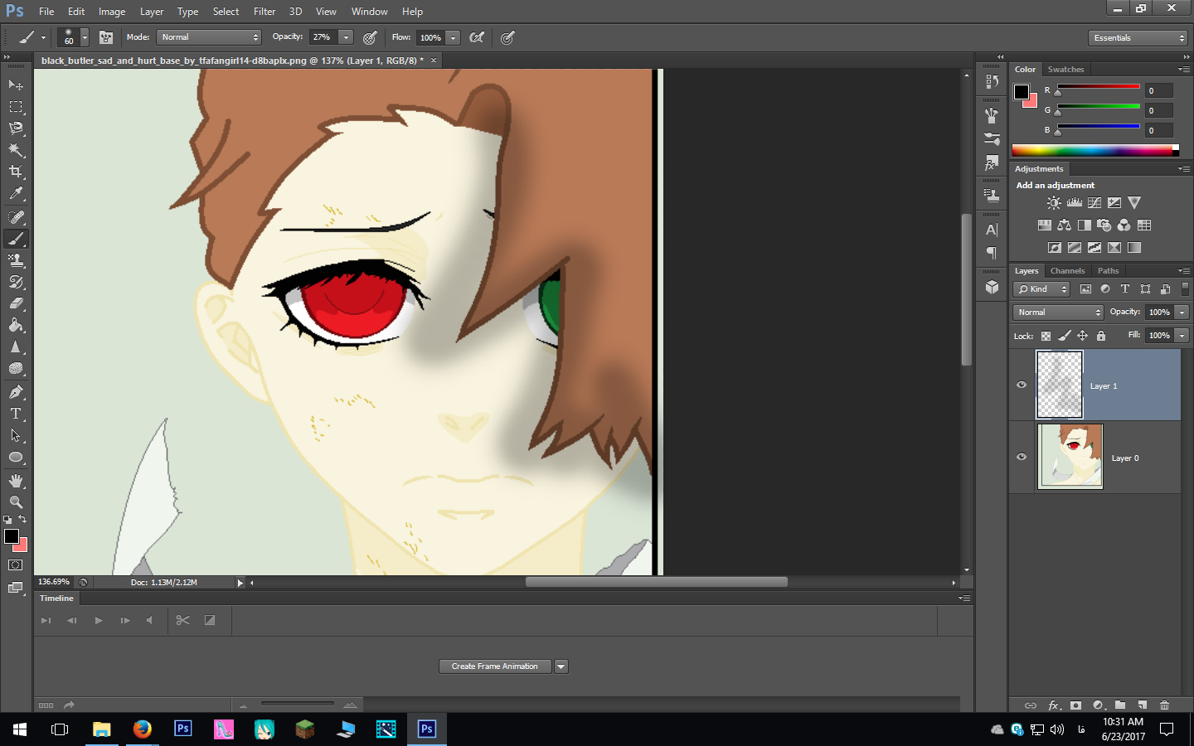Open the Flow slider dropdown arrow
1194x746 pixels.
click(453, 37)
